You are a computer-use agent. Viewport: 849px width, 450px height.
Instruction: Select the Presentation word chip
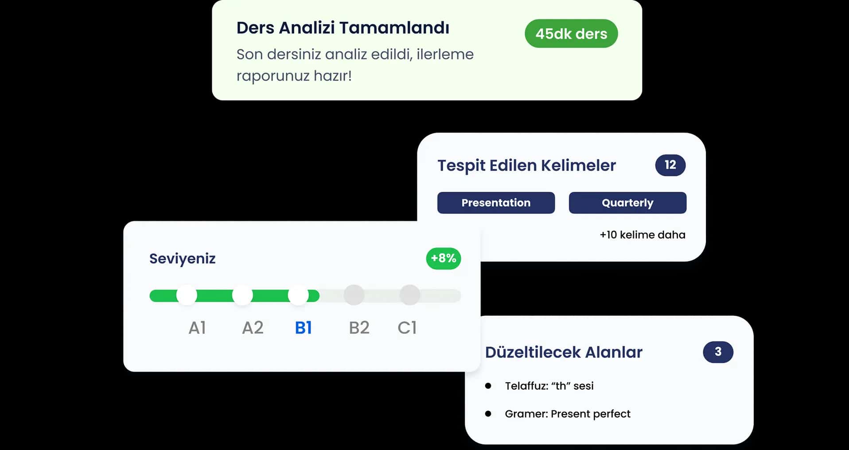click(x=496, y=203)
